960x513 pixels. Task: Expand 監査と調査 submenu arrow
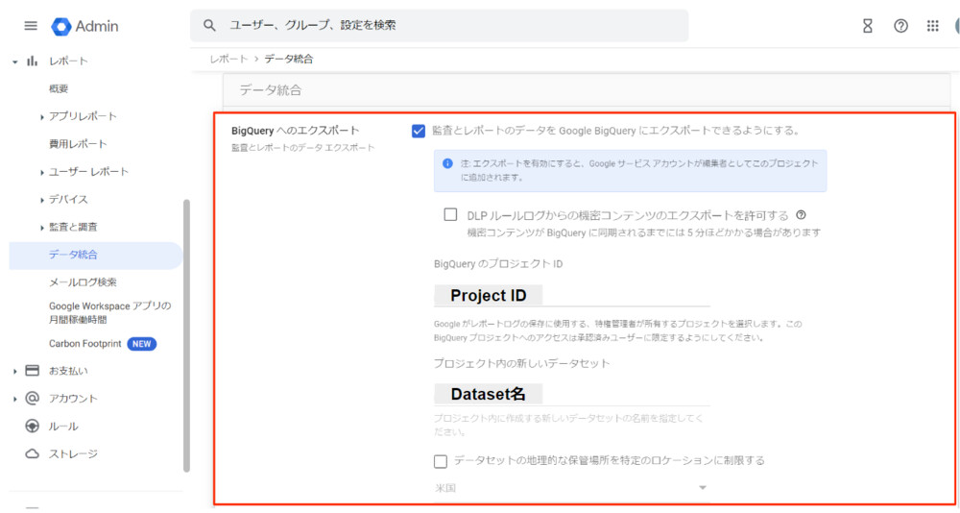coord(41,228)
